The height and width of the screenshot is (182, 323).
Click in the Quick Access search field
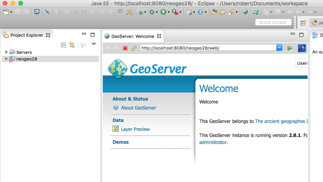click(x=273, y=22)
